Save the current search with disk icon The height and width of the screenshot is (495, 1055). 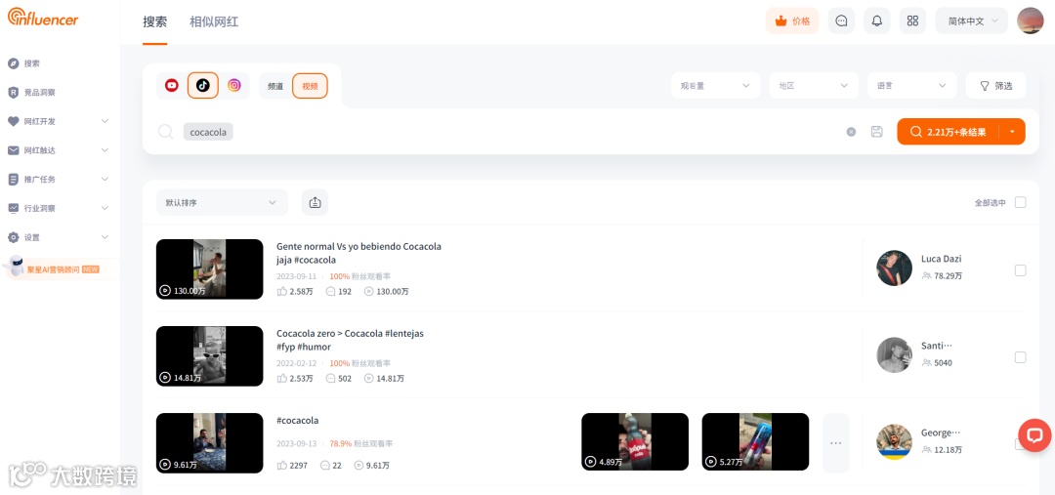point(876,132)
